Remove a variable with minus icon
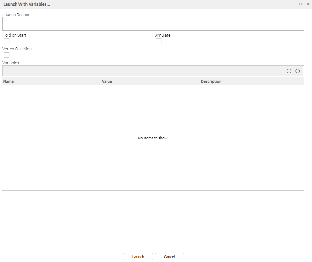312x262 pixels. point(297,71)
